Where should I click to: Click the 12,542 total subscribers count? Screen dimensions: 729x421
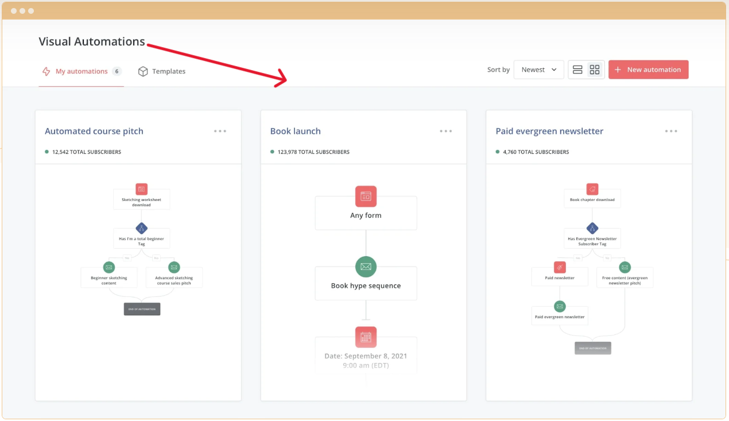86,152
